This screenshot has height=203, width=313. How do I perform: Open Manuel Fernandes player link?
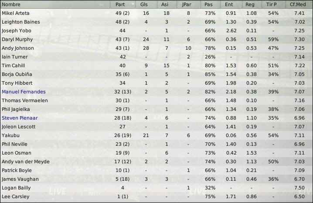tap(24, 92)
